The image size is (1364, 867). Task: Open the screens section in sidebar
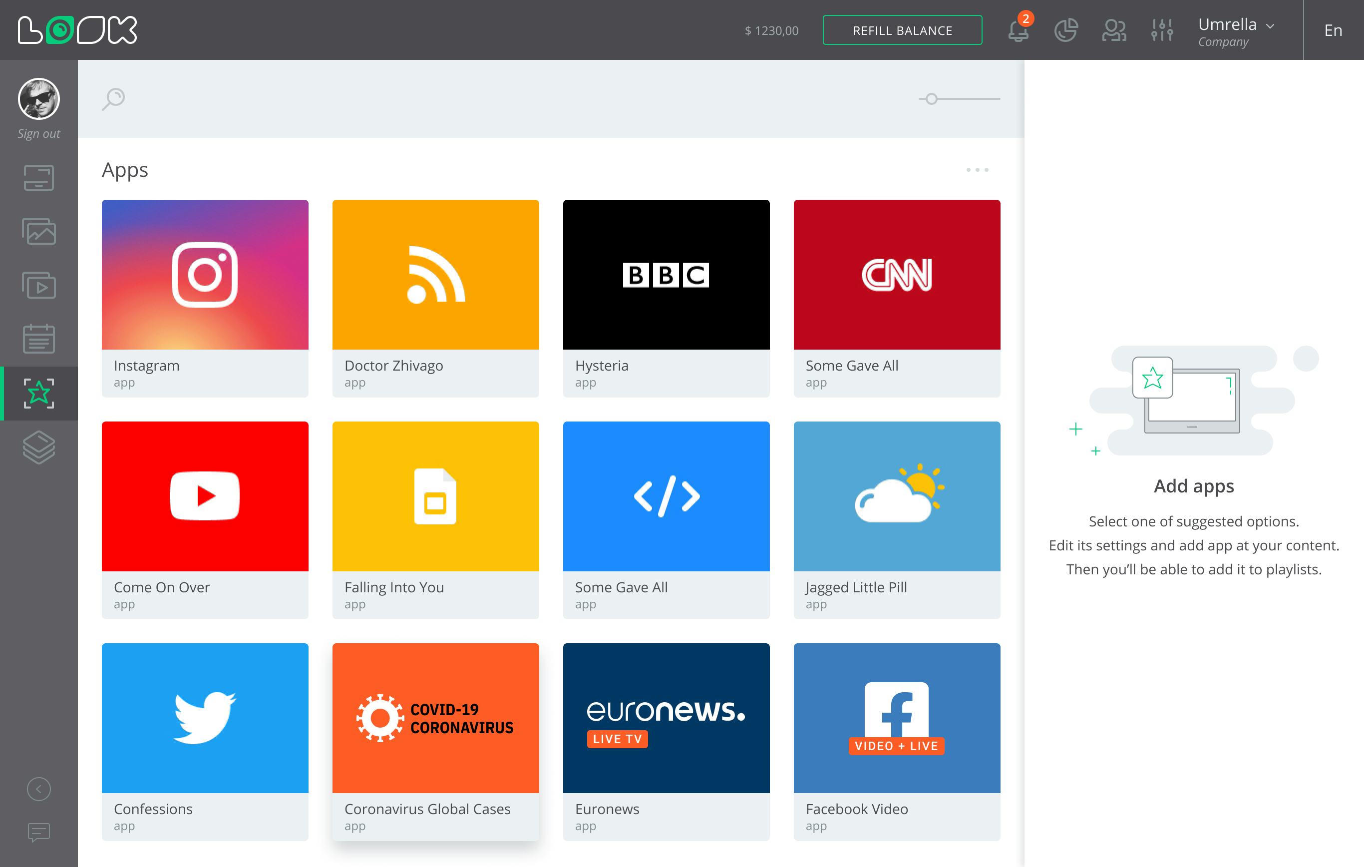click(x=38, y=178)
